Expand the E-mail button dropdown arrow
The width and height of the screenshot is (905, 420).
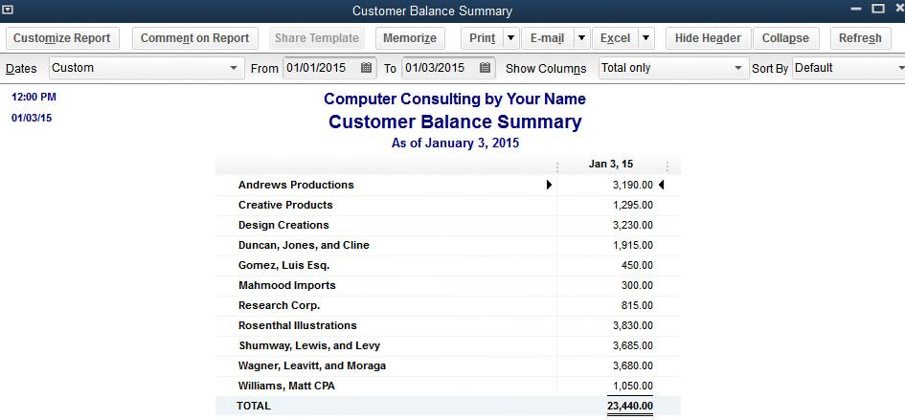point(581,38)
